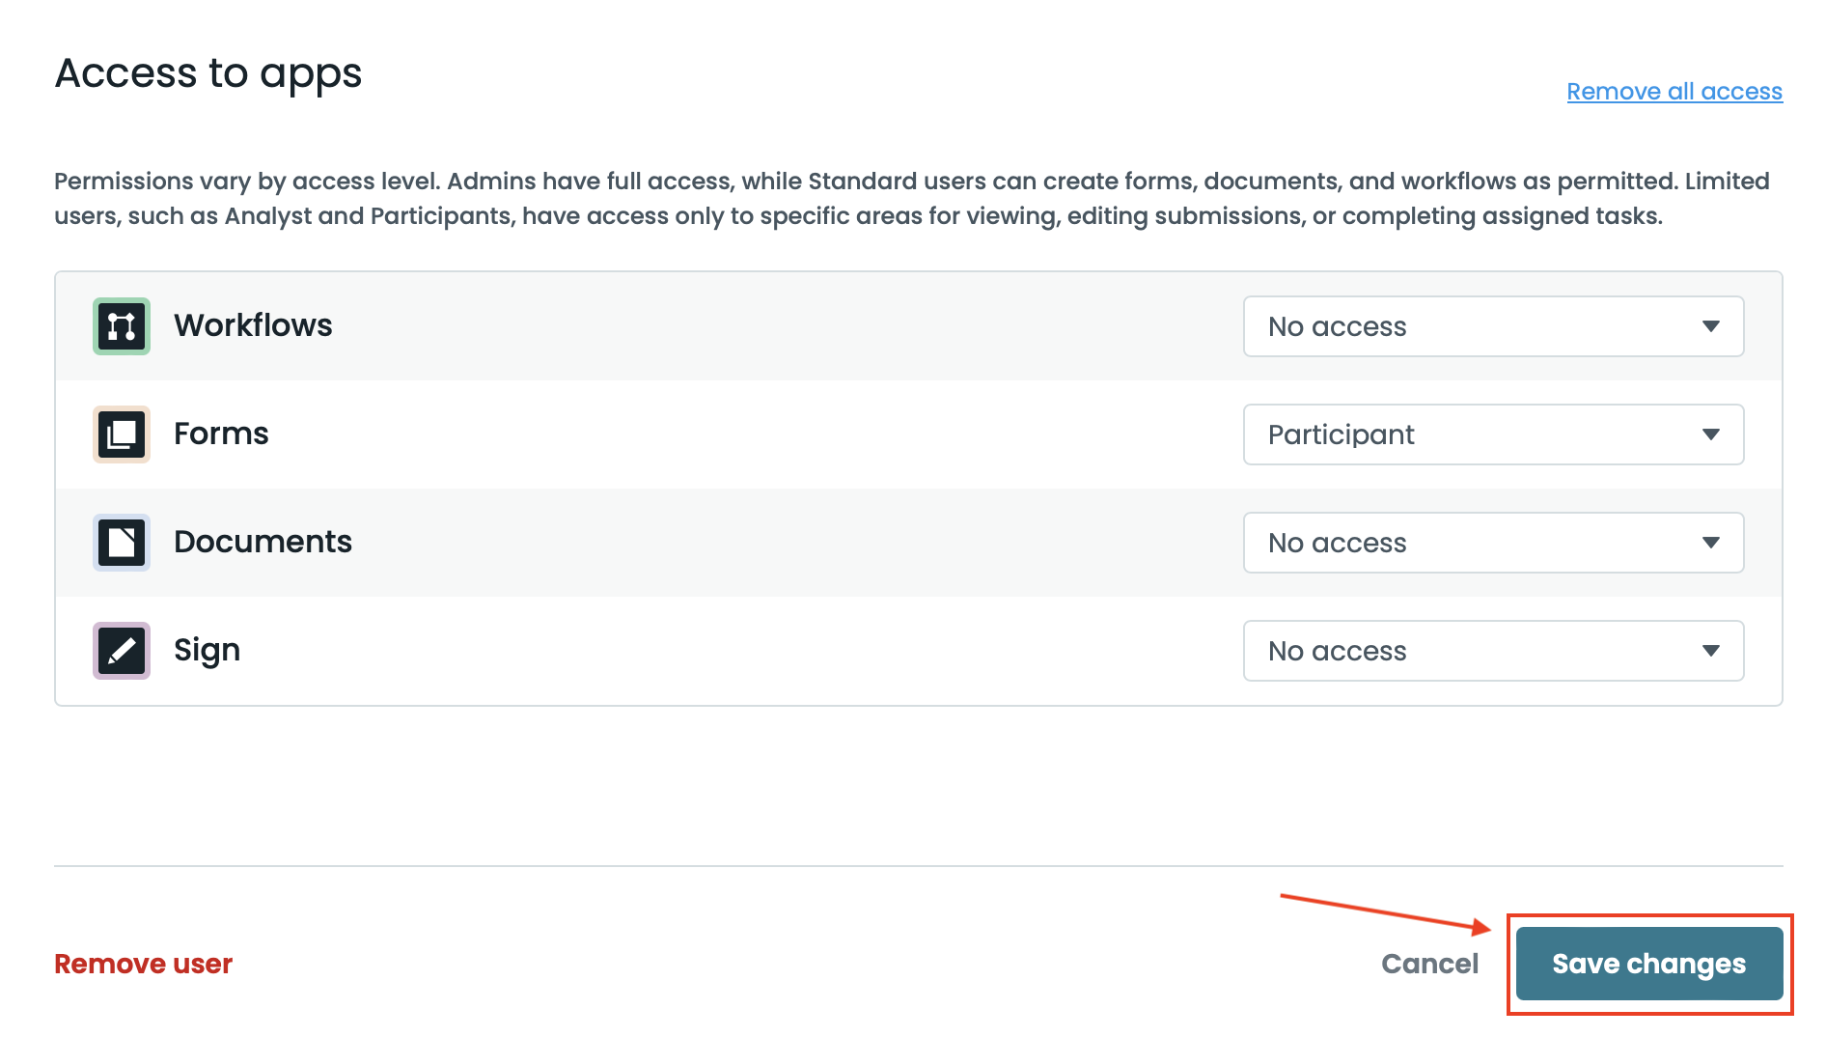Select the Sign row label
Viewport: 1826px width, 1037px height.
coord(207,651)
